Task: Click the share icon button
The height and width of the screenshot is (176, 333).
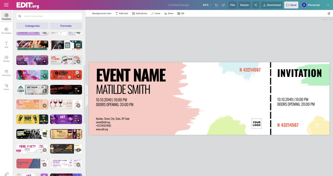Action: coord(255,5)
